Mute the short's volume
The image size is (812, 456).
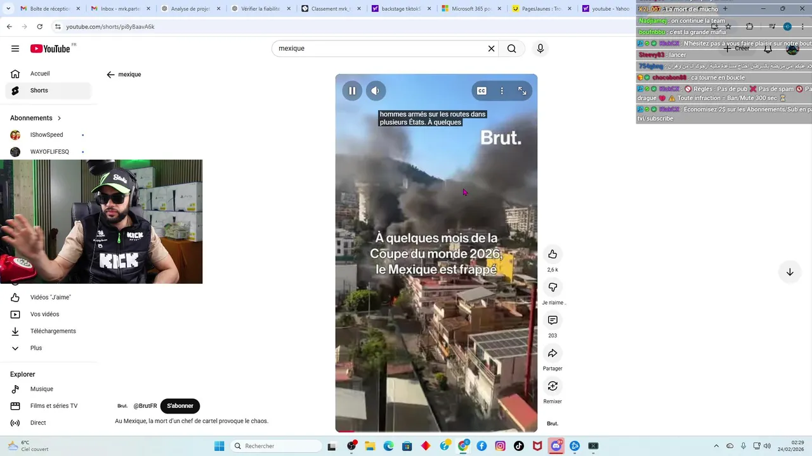pos(376,91)
